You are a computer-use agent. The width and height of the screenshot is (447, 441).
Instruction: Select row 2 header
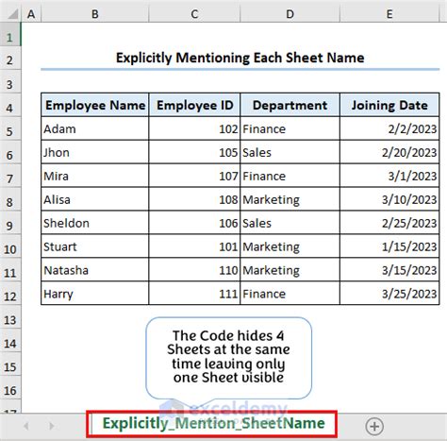point(10,58)
